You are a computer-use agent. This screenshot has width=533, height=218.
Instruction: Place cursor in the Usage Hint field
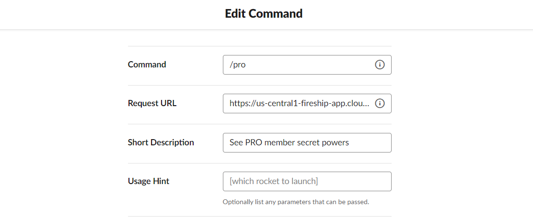point(307,182)
